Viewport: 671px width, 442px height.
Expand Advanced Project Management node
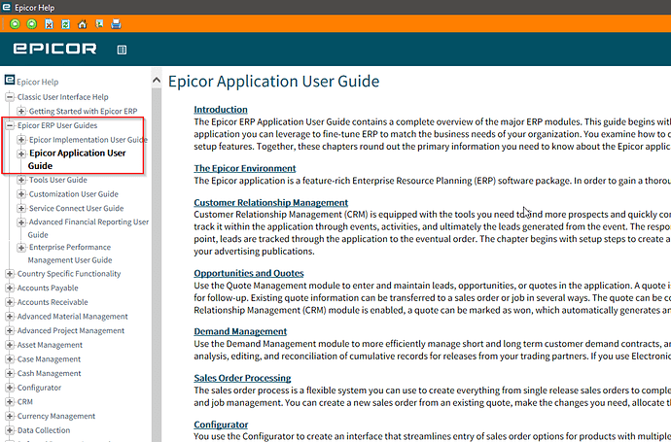click(x=10, y=330)
